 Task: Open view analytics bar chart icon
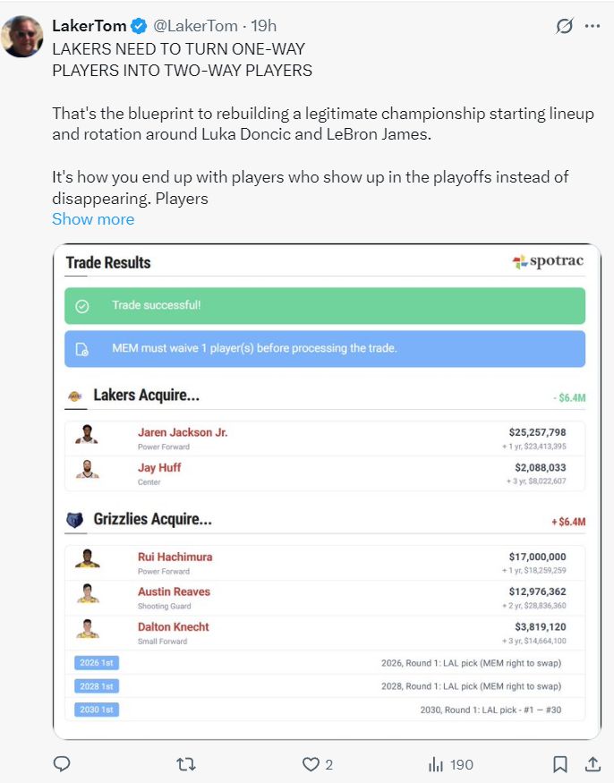click(437, 764)
